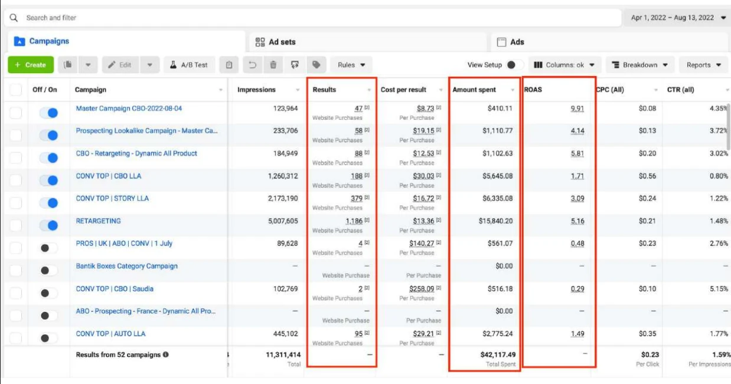
Task: Click the green Create button
Action: 31,65
